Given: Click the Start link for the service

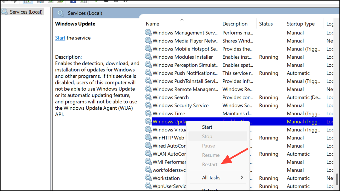Looking at the screenshot, I should point(60,38).
